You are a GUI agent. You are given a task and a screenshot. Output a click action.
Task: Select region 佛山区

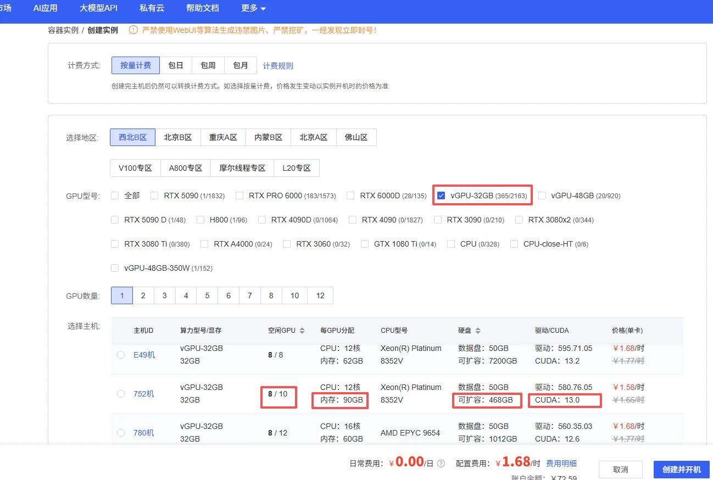(x=356, y=137)
